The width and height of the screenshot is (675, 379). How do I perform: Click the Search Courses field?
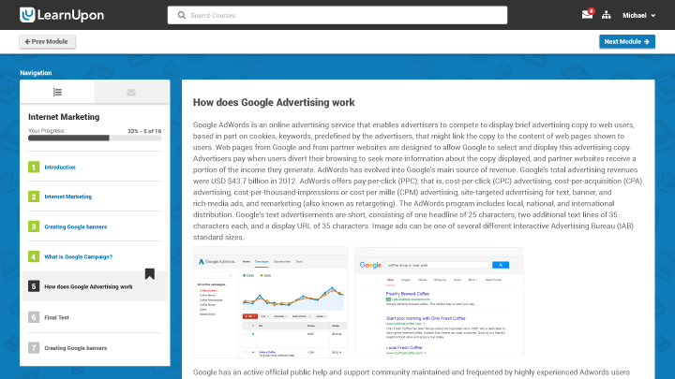(x=337, y=15)
